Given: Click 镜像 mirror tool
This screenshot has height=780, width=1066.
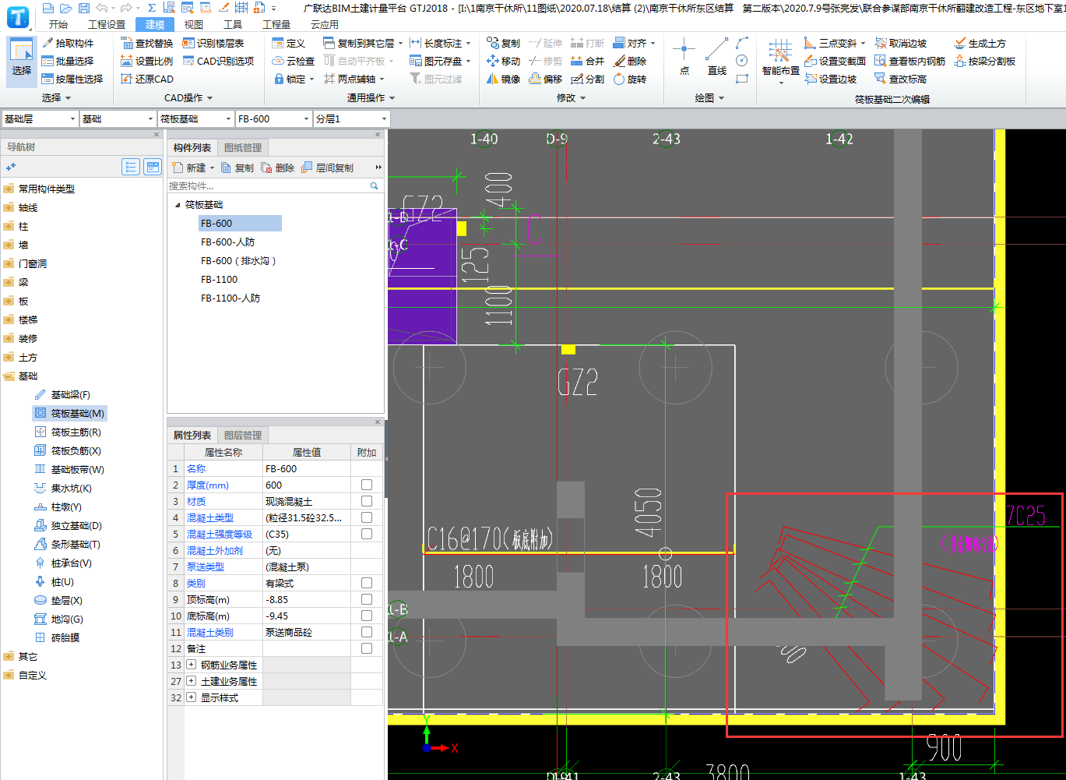Looking at the screenshot, I should click(x=503, y=79).
